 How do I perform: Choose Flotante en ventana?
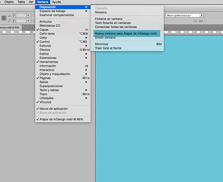point(127,19)
